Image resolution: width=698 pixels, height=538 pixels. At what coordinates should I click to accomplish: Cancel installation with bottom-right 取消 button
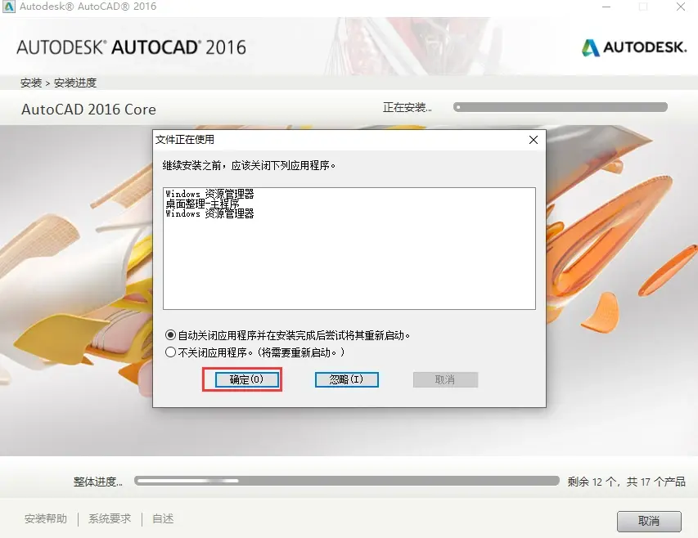649,521
